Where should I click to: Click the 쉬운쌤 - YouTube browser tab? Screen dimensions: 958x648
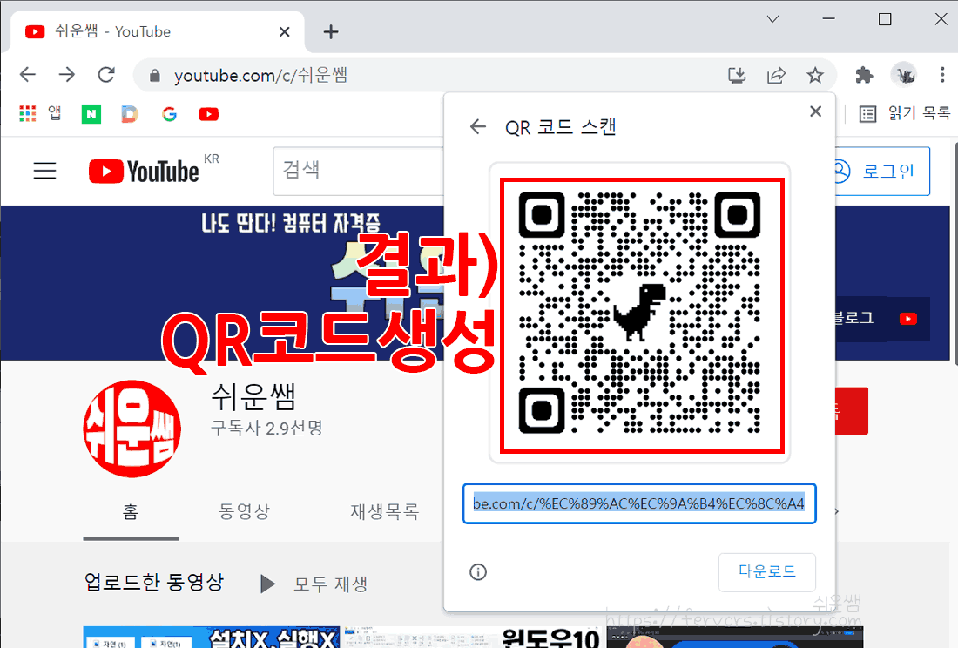point(158,31)
